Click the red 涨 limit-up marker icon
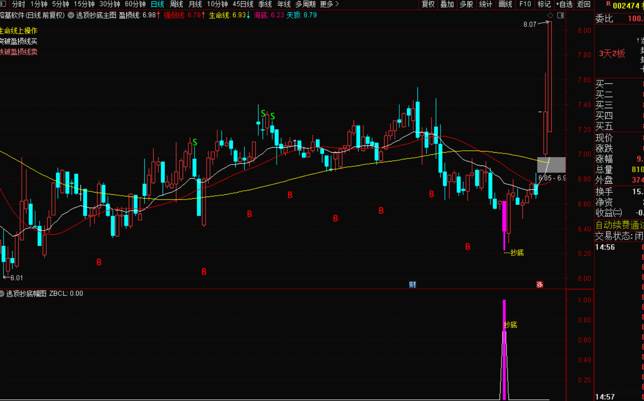The width and height of the screenshot is (644, 401). click(x=540, y=285)
